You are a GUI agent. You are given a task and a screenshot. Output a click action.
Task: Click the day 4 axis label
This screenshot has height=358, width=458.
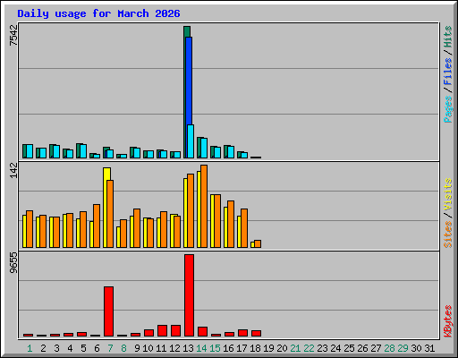[x=70, y=348]
